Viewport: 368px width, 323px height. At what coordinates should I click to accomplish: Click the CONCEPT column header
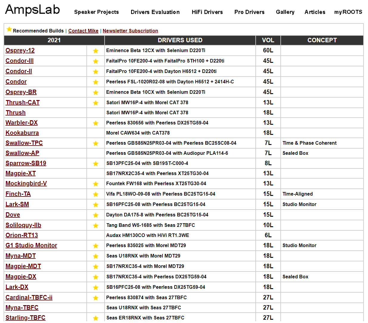(x=322, y=40)
